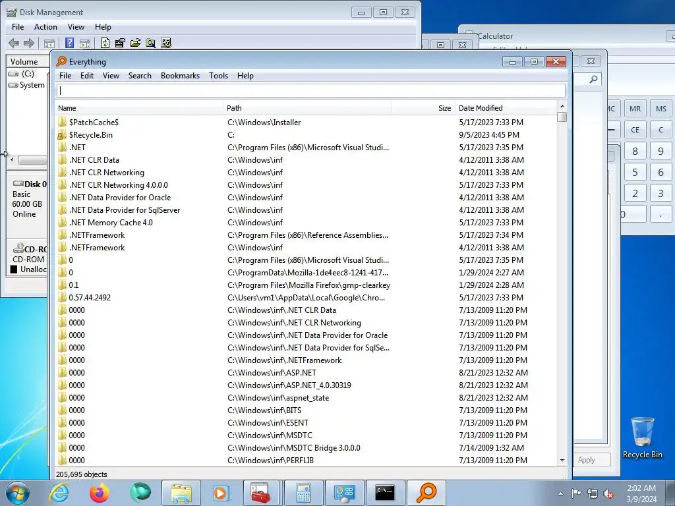The width and height of the screenshot is (675, 506).
Task: Open the red toolbox taskbar icon
Action: 262,493
